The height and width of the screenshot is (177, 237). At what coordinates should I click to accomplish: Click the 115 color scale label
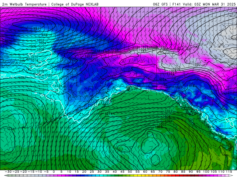point(229,172)
